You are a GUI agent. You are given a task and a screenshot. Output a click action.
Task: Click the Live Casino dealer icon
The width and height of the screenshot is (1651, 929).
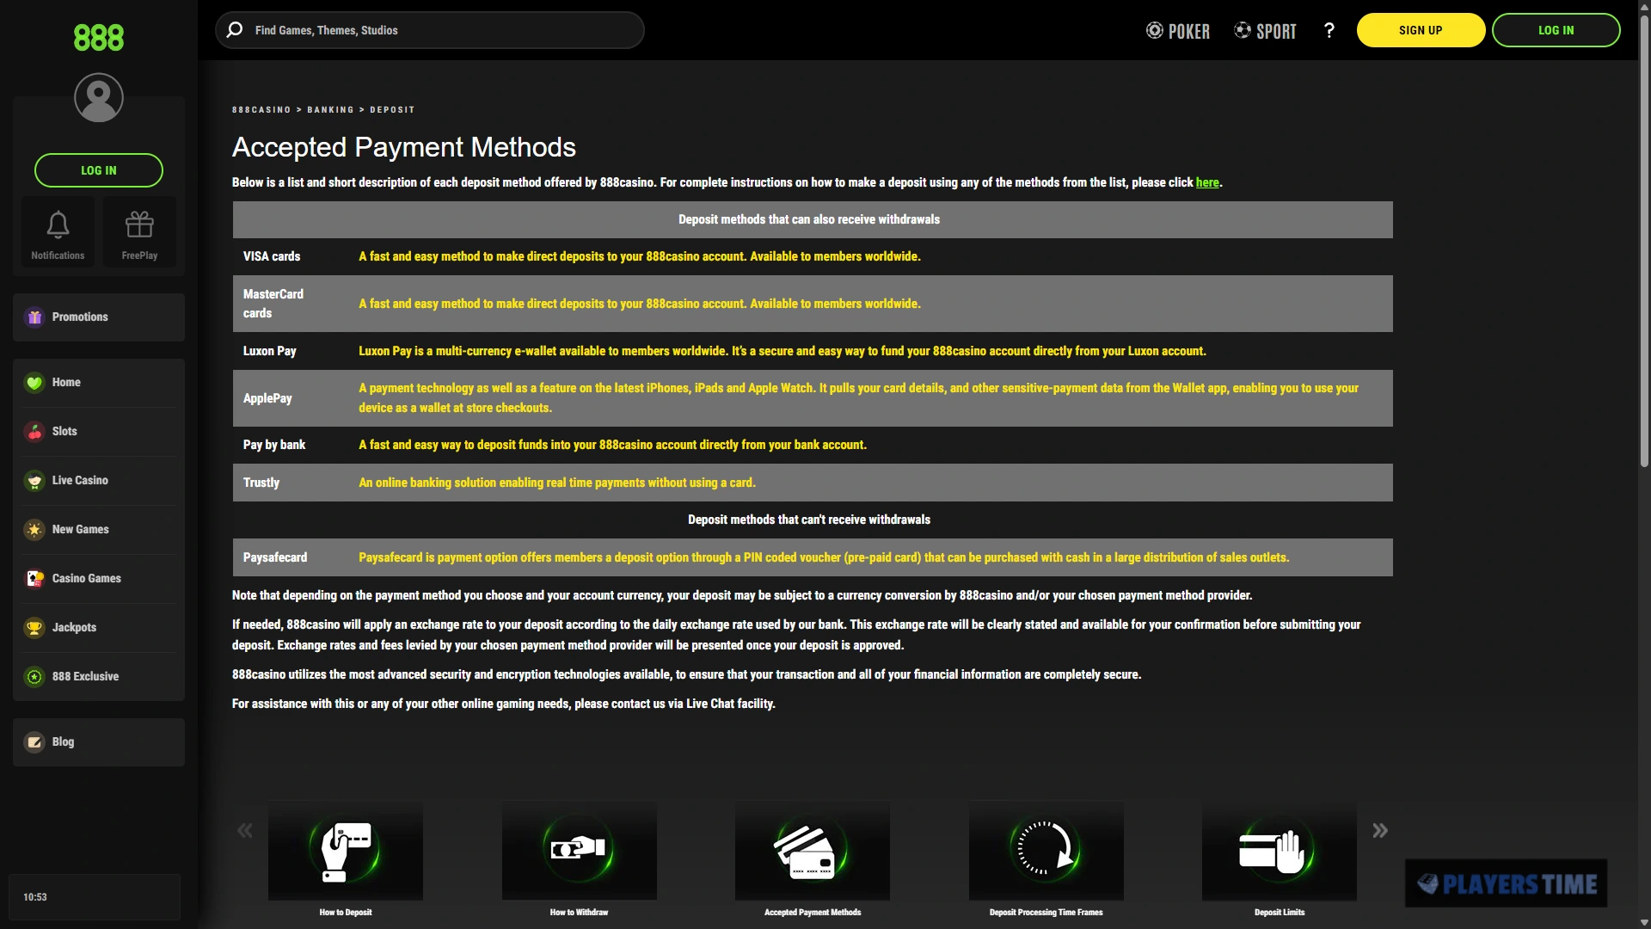coord(34,481)
